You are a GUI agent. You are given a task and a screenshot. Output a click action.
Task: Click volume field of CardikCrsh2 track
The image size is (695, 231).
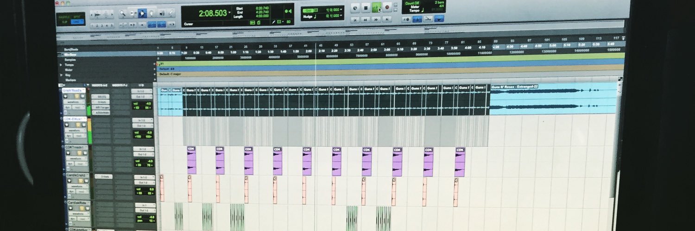pyautogui.click(x=145, y=189)
